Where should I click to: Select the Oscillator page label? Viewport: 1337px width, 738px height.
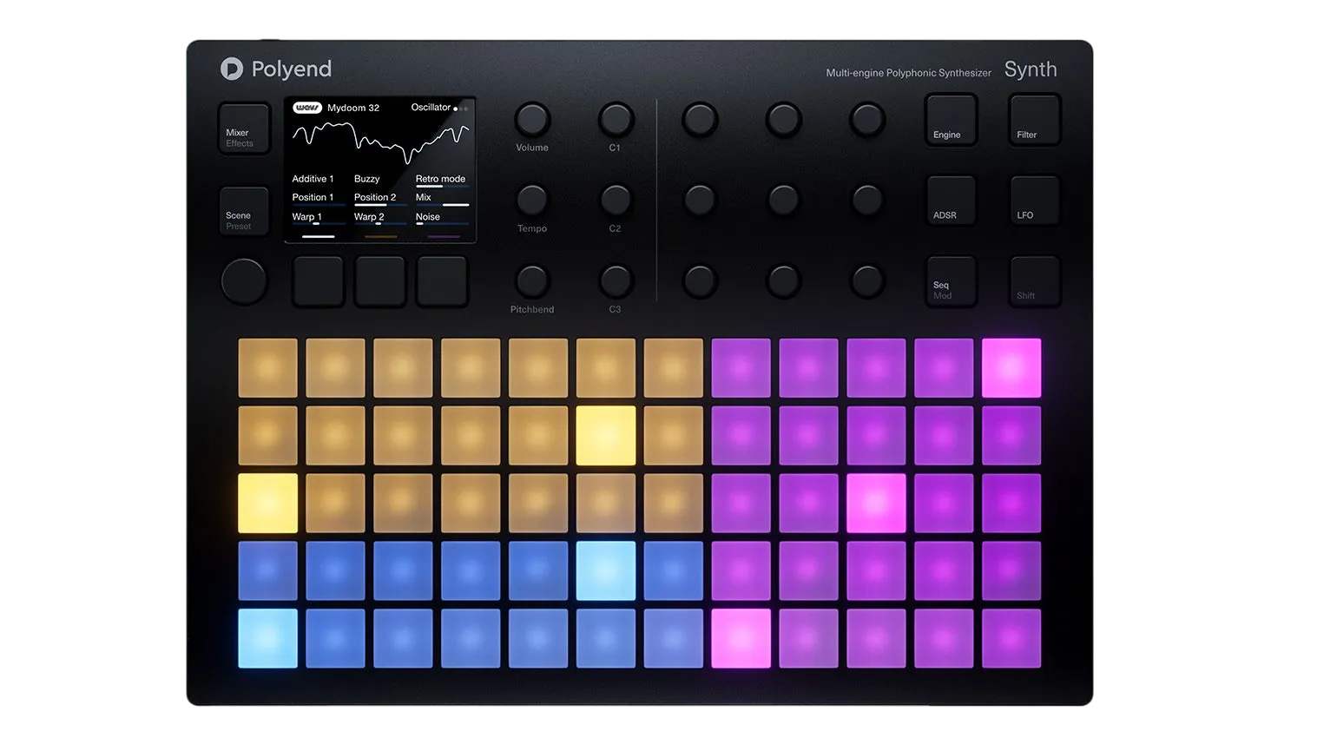tap(431, 108)
